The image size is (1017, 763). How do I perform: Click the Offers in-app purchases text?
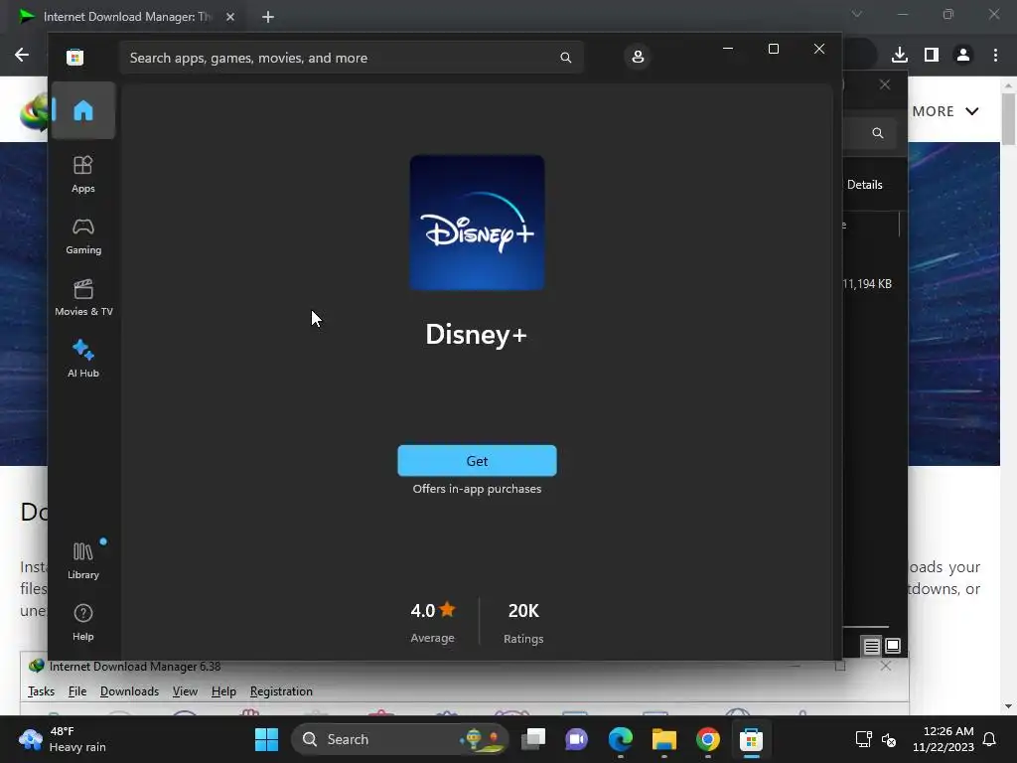[477, 489]
